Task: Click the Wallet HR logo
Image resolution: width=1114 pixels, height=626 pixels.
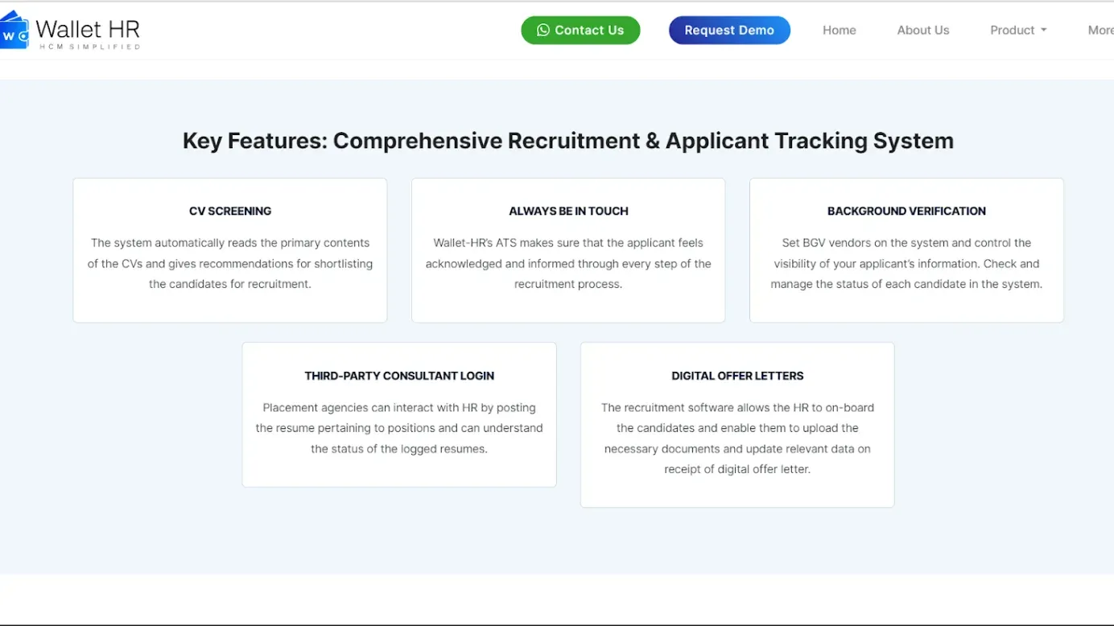Action: click(x=70, y=31)
